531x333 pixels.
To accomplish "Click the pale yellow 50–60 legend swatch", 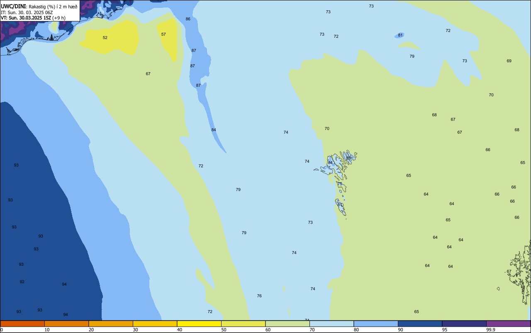I will click(243, 323).
